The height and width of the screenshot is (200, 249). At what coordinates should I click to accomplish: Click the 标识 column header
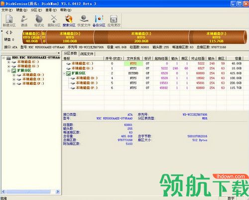point(147,59)
